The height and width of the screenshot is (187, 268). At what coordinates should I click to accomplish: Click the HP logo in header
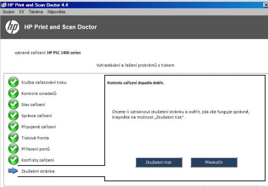[x=12, y=27]
